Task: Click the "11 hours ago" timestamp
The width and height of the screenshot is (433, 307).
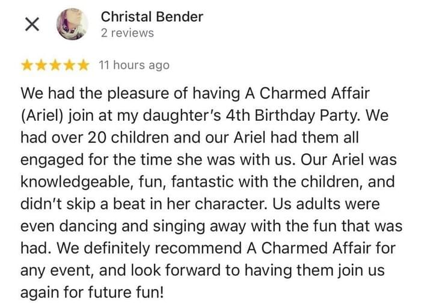Action: [x=134, y=65]
